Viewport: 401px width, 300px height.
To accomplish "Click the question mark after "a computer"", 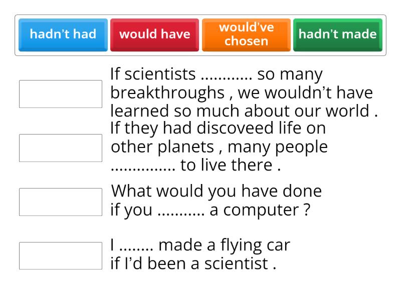I will tap(306, 211).
